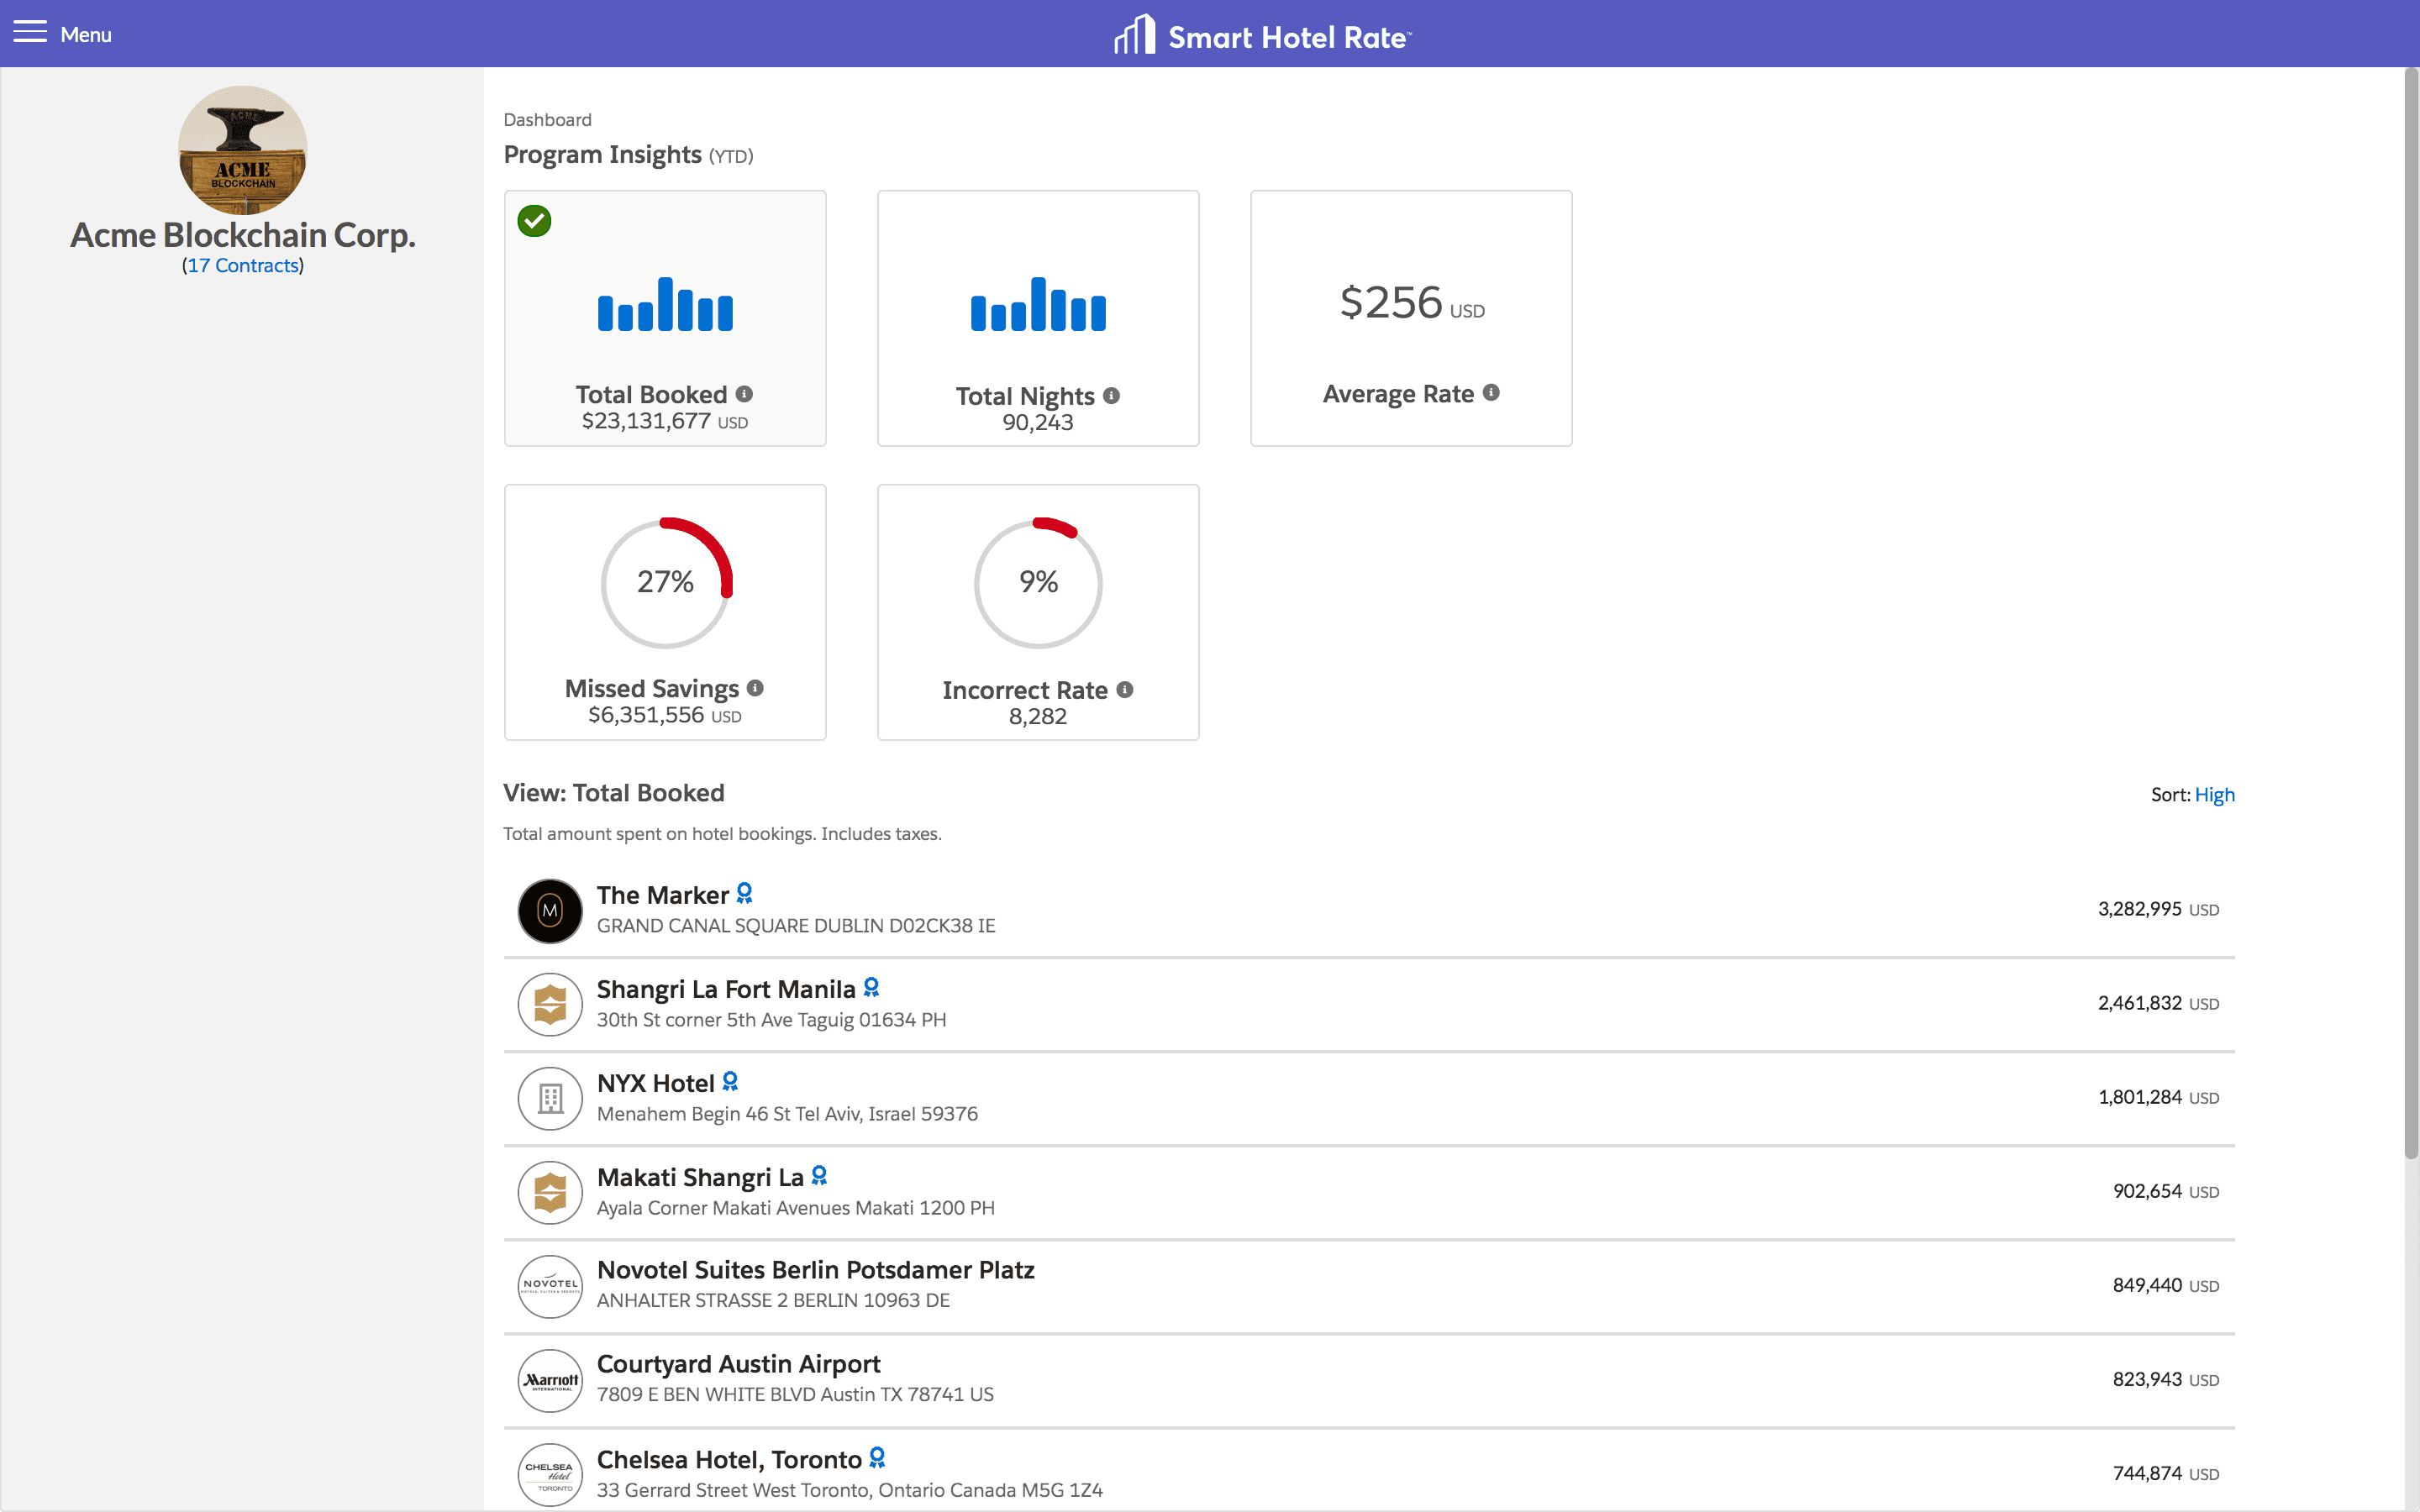The height and width of the screenshot is (1512, 2420).
Task: Open the 17 Contracts link
Action: (242, 265)
